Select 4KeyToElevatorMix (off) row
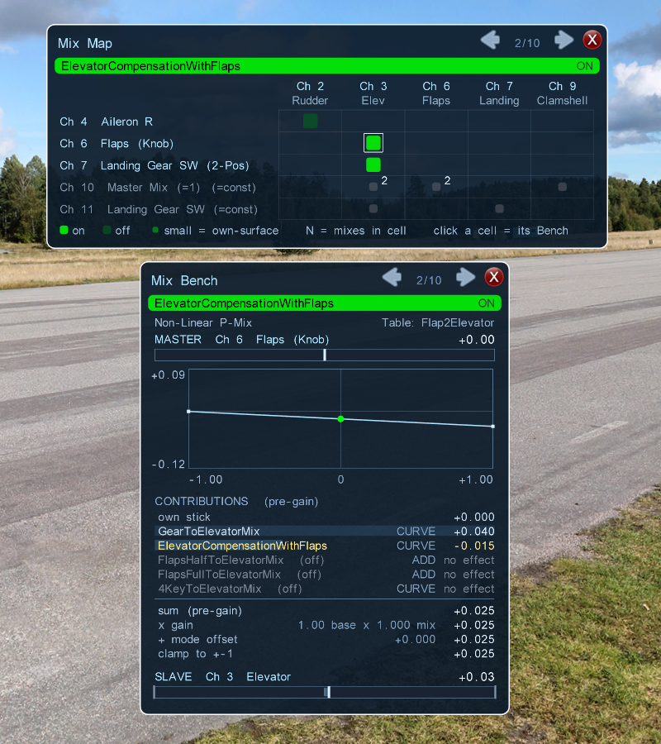This screenshot has width=661, height=744. [325, 589]
